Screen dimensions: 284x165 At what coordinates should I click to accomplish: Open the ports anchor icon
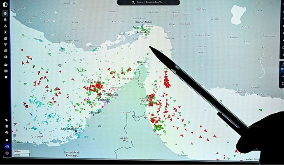(5, 26)
